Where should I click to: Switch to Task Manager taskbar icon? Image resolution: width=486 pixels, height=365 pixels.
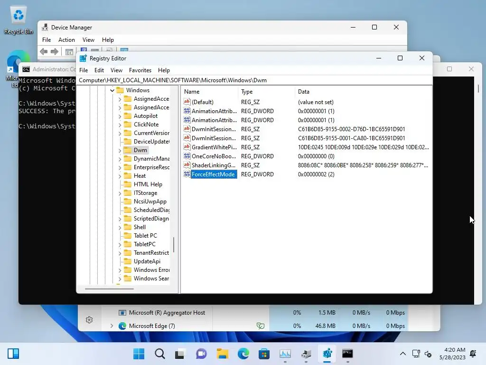(285, 354)
